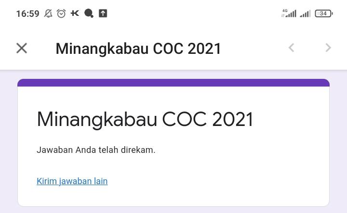Close the Minangkabau COC 2021 form
Screen dimensions: 347x213
pos(22,48)
